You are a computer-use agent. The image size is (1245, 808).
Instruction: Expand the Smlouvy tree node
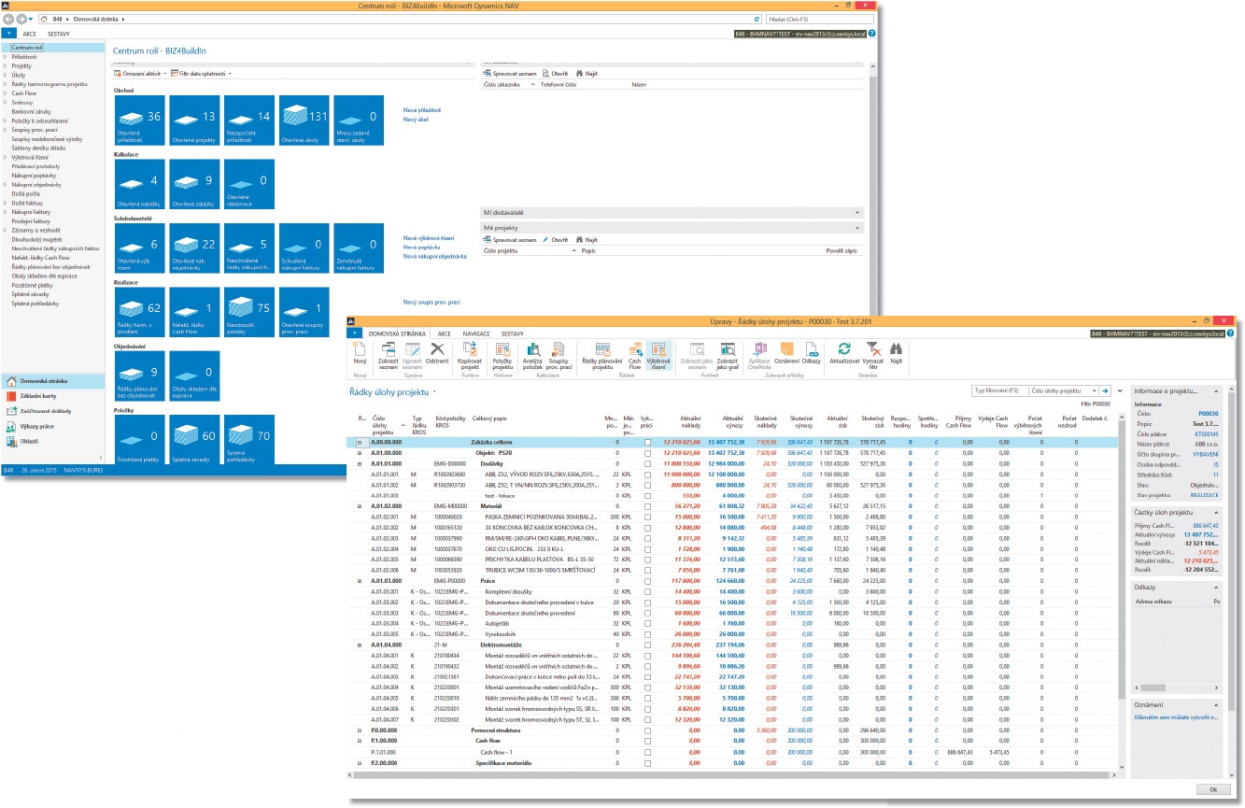click(6, 103)
